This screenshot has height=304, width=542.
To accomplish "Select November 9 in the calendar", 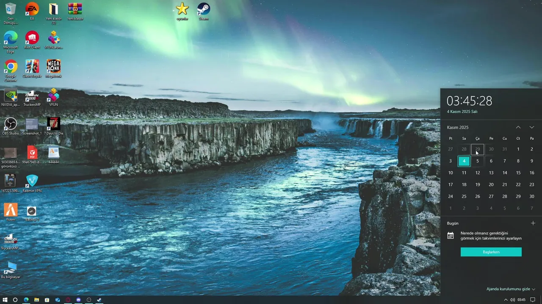I will pos(532,161).
